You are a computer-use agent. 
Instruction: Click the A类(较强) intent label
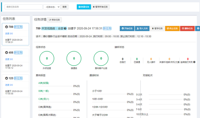[44, 83]
